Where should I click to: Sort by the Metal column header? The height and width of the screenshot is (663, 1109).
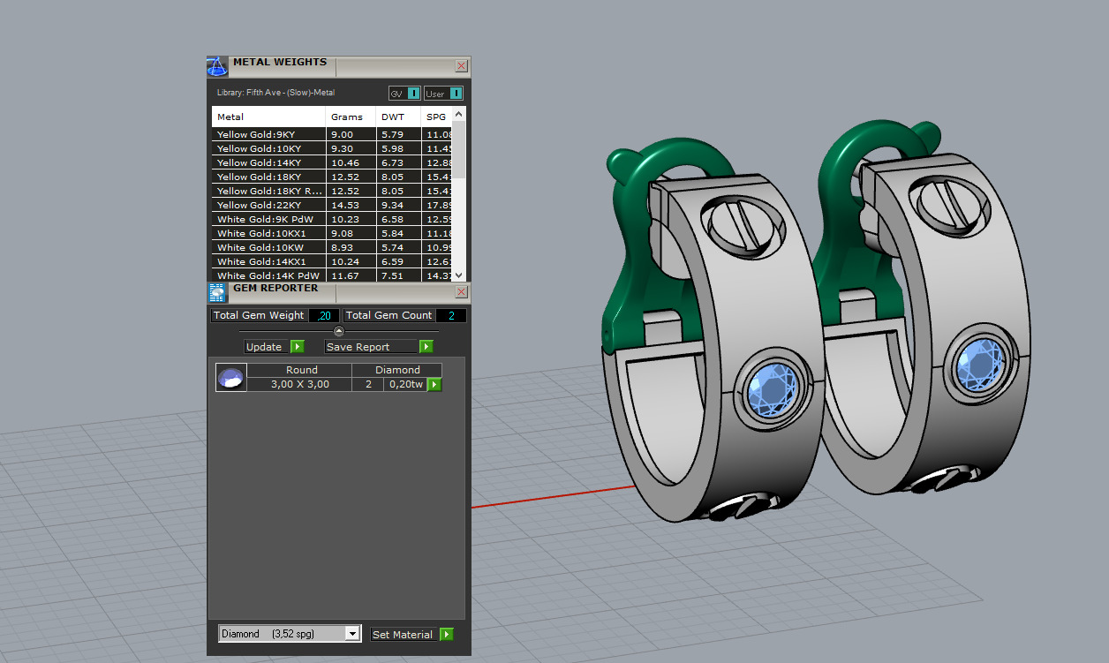click(268, 117)
